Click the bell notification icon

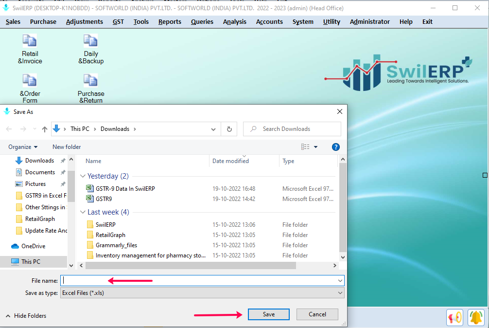coord(476,317)
